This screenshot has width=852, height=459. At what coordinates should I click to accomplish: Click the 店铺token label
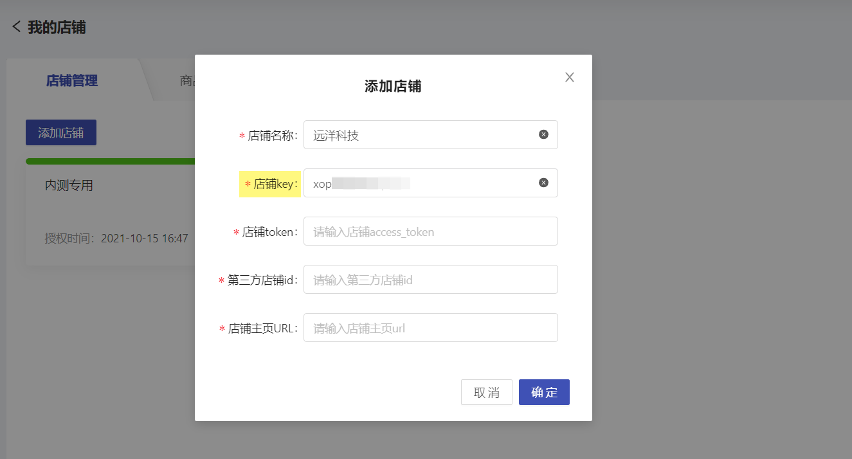click(x=266, y=232)
